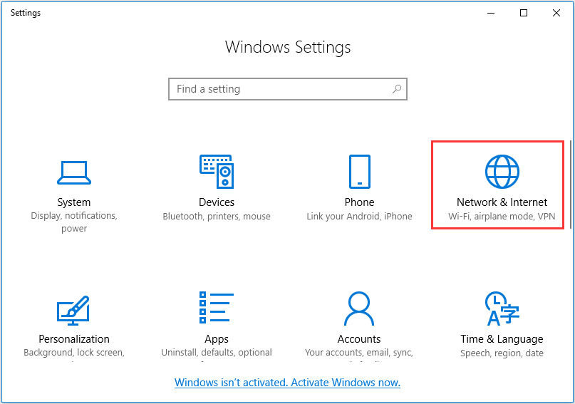This screenshot has height=404, width=575.
Task: Select the Time & Language label
Action: 502,339
